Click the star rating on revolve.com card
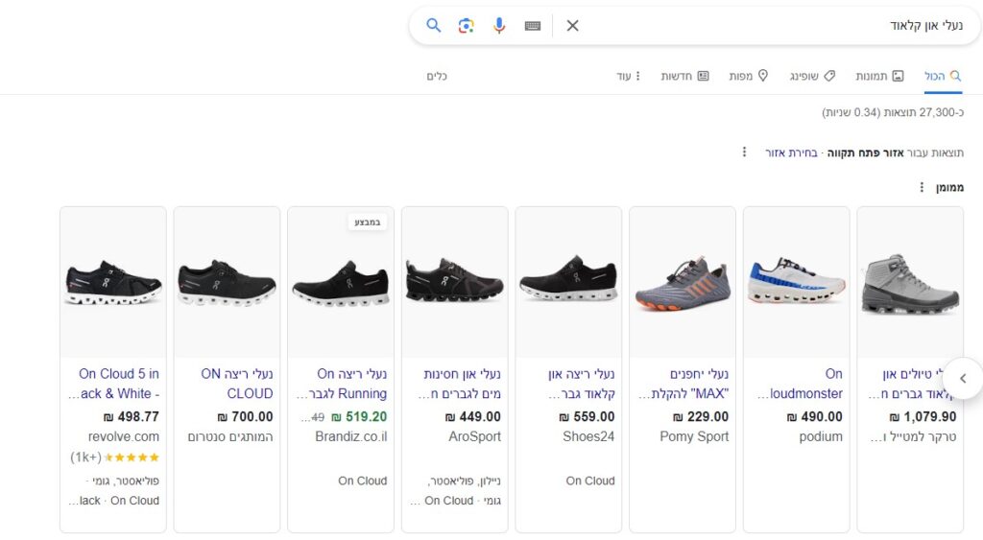The height and width of the screenshot is (540, 983). coord(132,458)
